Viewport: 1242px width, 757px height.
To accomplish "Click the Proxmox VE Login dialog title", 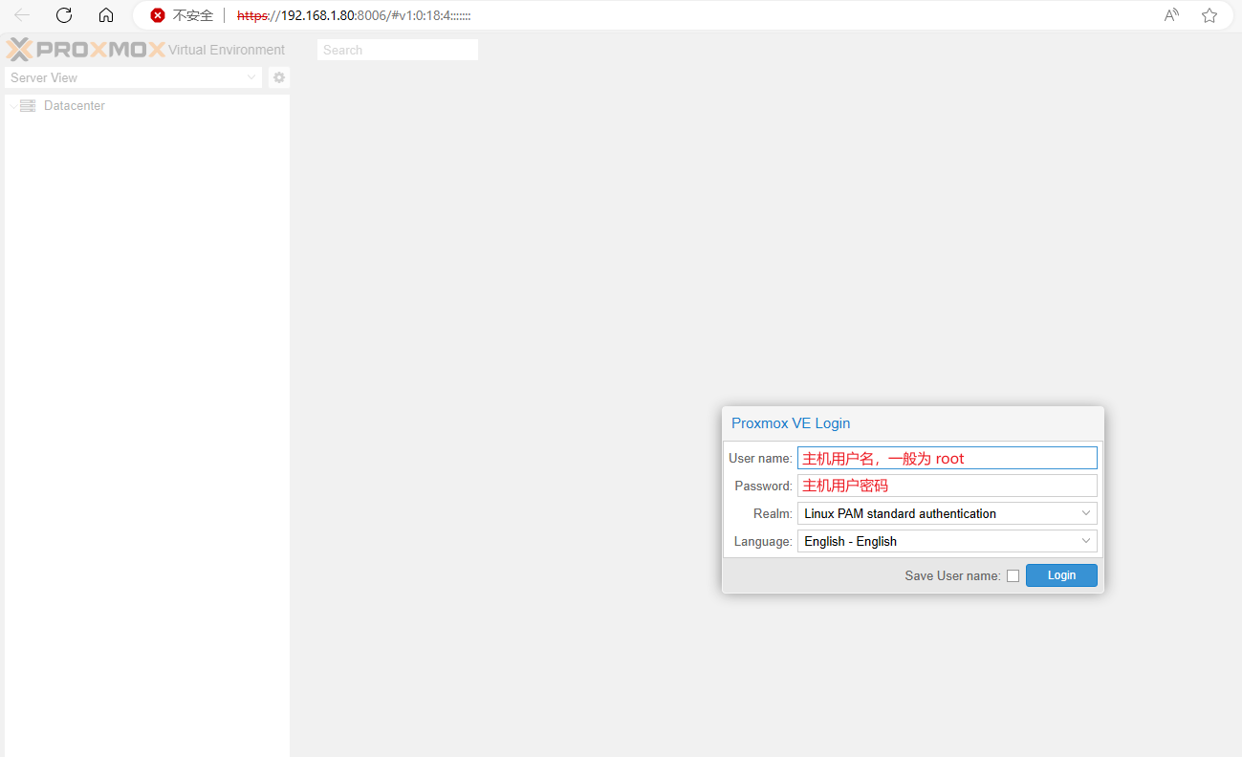I will click(791, 423).
